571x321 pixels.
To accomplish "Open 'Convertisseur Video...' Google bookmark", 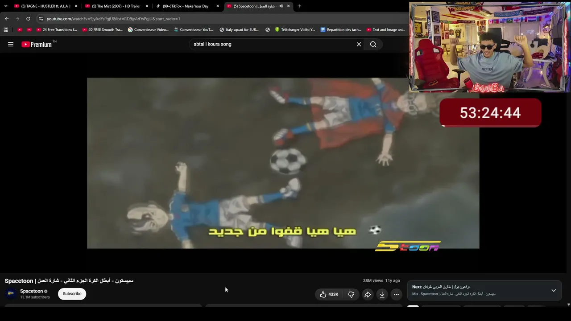I will point(148,30).
